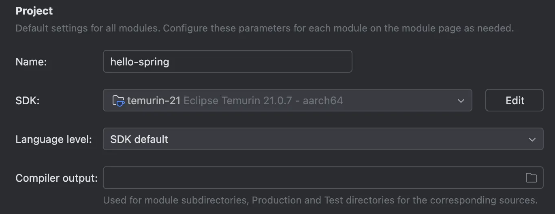Click the JDK coffee-cup folder icon in SDK field
This screenshot has width=555, height=214.
coord(118,101)
